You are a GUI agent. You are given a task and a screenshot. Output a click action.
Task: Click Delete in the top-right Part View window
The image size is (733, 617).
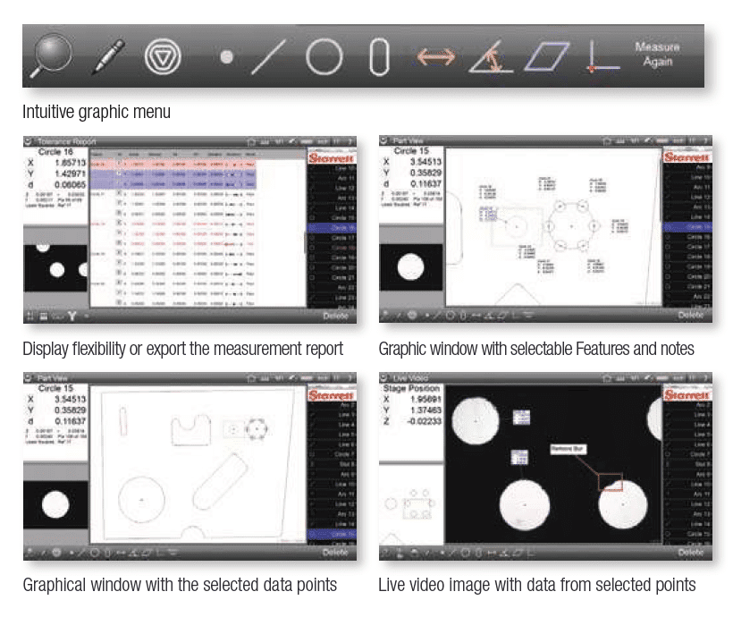pyautogui.click(x=690, y=316)
